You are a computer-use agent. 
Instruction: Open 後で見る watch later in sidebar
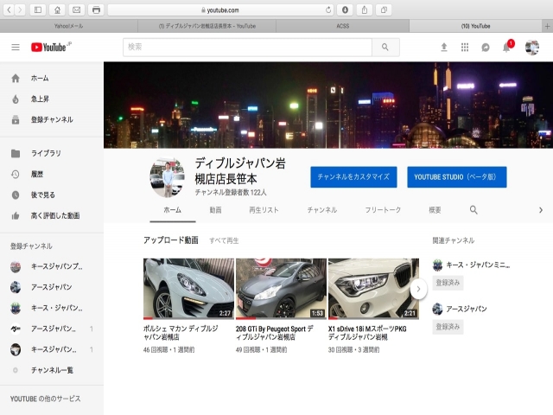52,195
